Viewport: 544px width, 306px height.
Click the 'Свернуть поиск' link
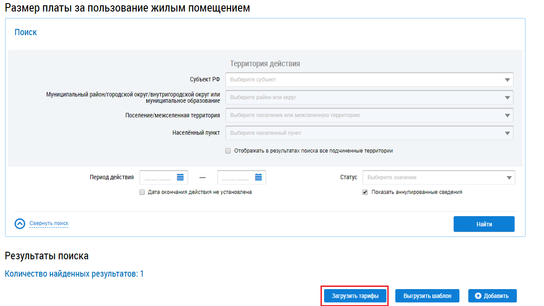click(49, 223)
